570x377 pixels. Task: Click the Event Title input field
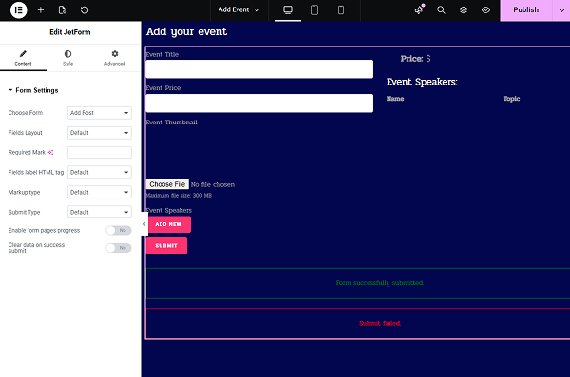(259, 69)
